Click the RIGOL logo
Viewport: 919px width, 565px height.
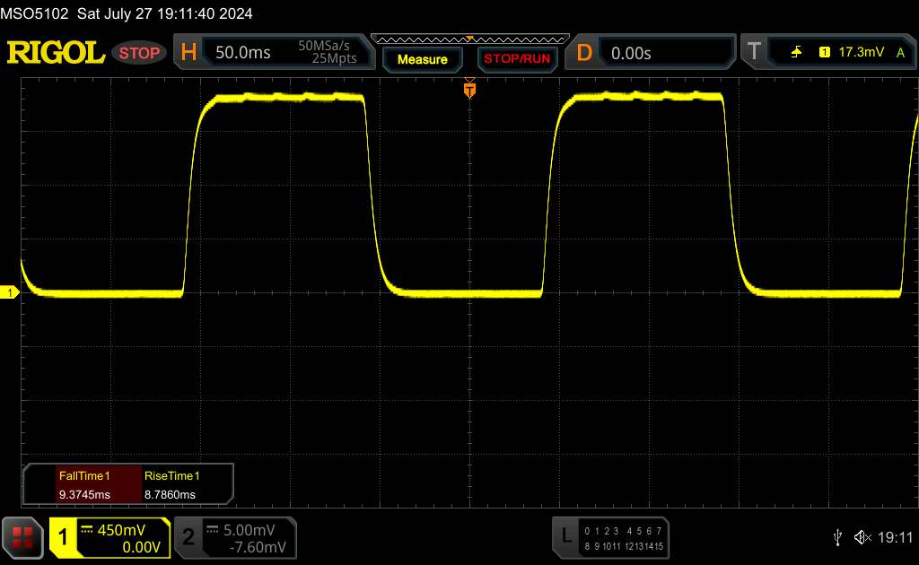[x=56, y=53]
